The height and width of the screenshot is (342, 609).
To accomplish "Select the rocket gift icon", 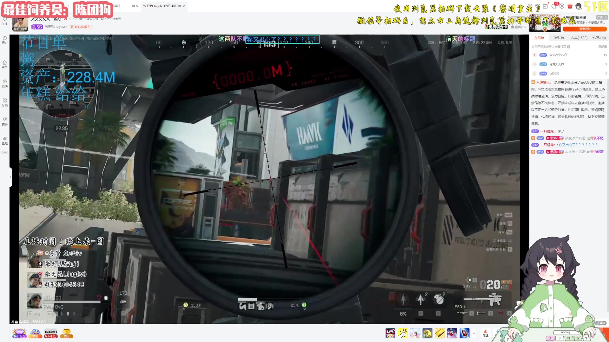I will 464,333.
